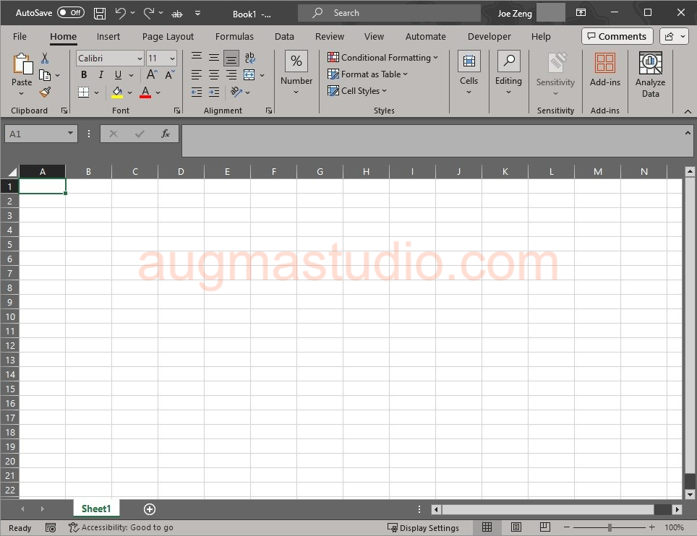Image resolution: width=697 pixels, height=536 pixels.
Task: Open the Analyze Data tool
Action: pos(650,75)
